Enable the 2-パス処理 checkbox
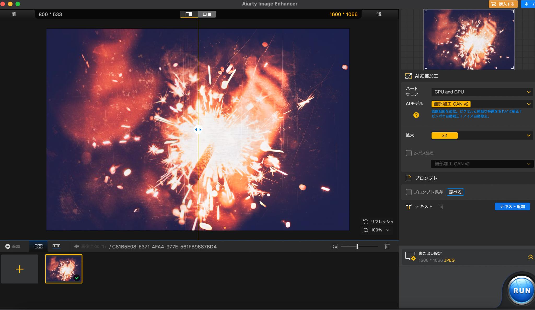 409,153
